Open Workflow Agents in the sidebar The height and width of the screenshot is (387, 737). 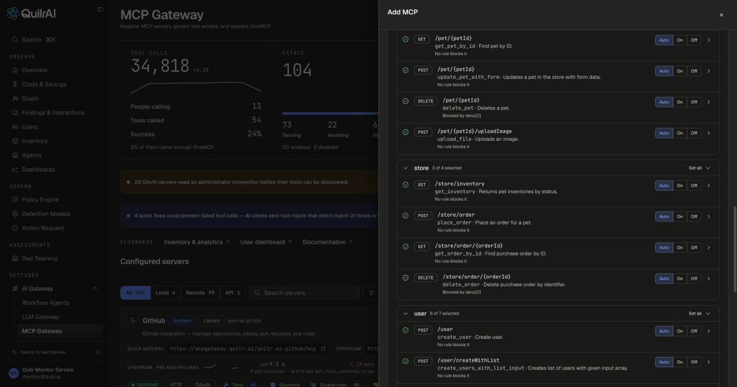[x=45, y=303]
